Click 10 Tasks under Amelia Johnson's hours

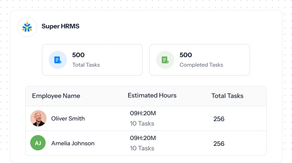coord(142,148)
